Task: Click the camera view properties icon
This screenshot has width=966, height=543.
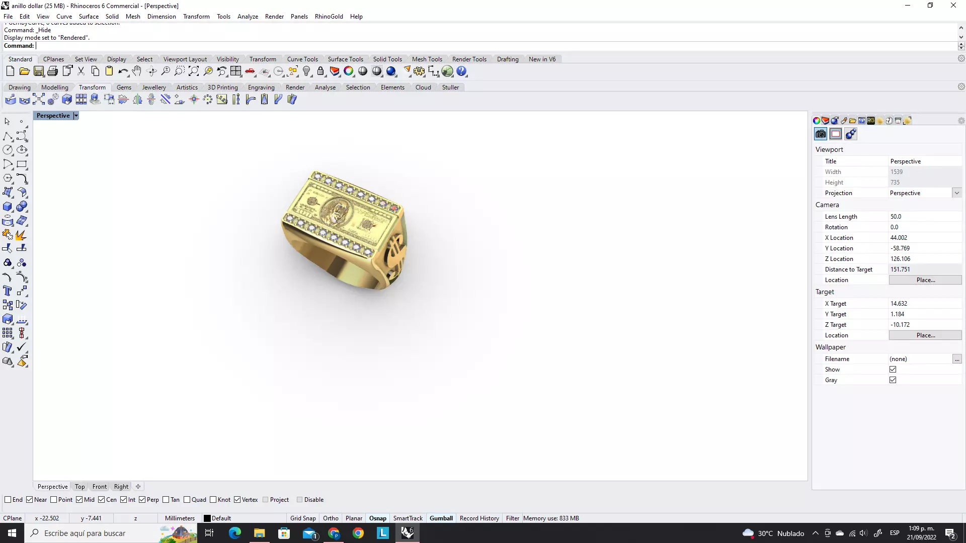Action: tap(821, 134)
